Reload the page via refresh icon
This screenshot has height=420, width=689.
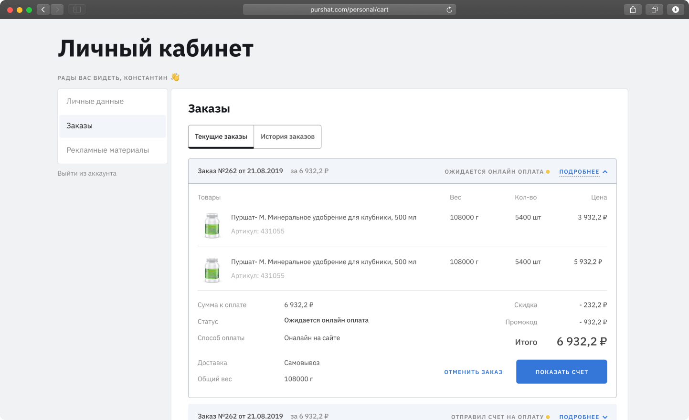coord(449,10)
